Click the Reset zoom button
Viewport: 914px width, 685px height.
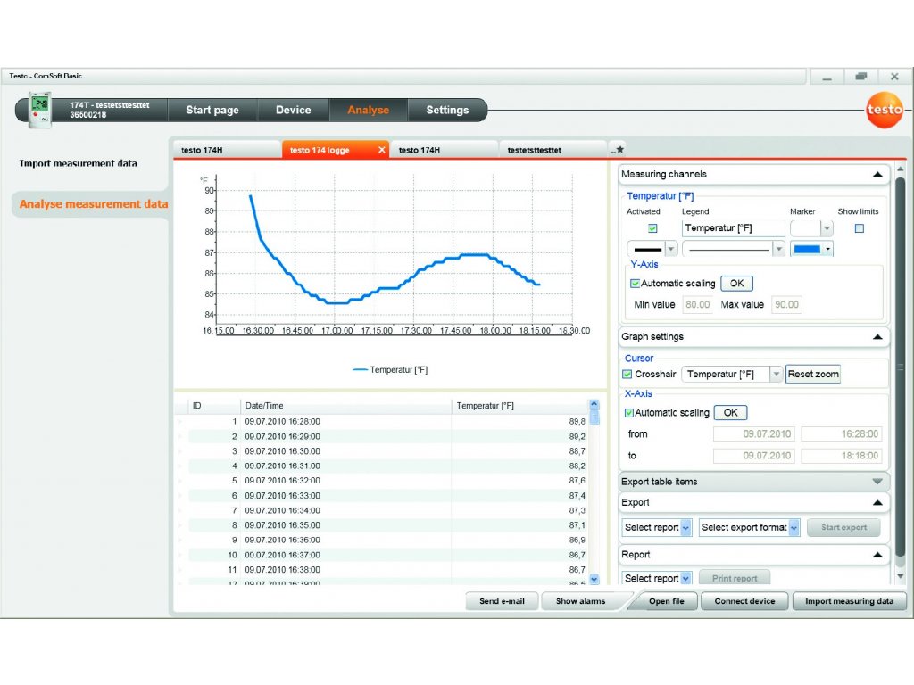(813, 374)
